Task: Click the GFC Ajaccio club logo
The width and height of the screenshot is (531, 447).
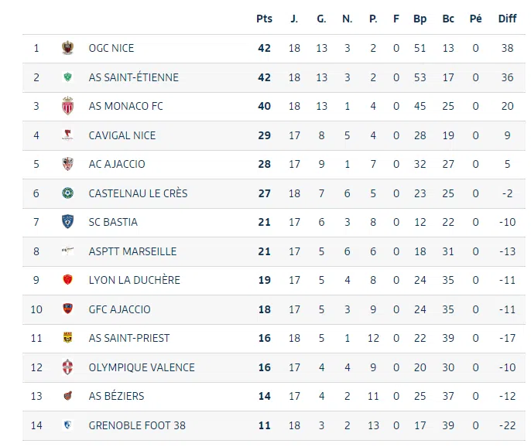Action: [x=68, y=309]
